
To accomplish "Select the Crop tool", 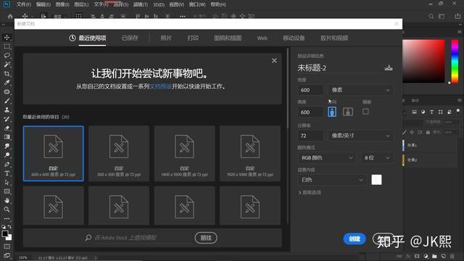I will click(x=7, y=74).
